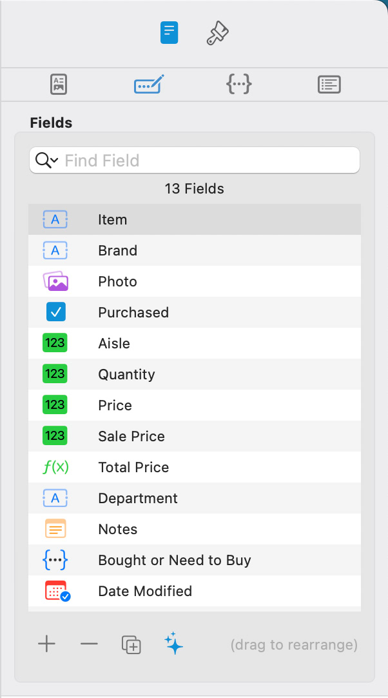The image size is (388, 698).
Task: Expand the search options magnifier dropdown
Action: [x=47, y=161]
